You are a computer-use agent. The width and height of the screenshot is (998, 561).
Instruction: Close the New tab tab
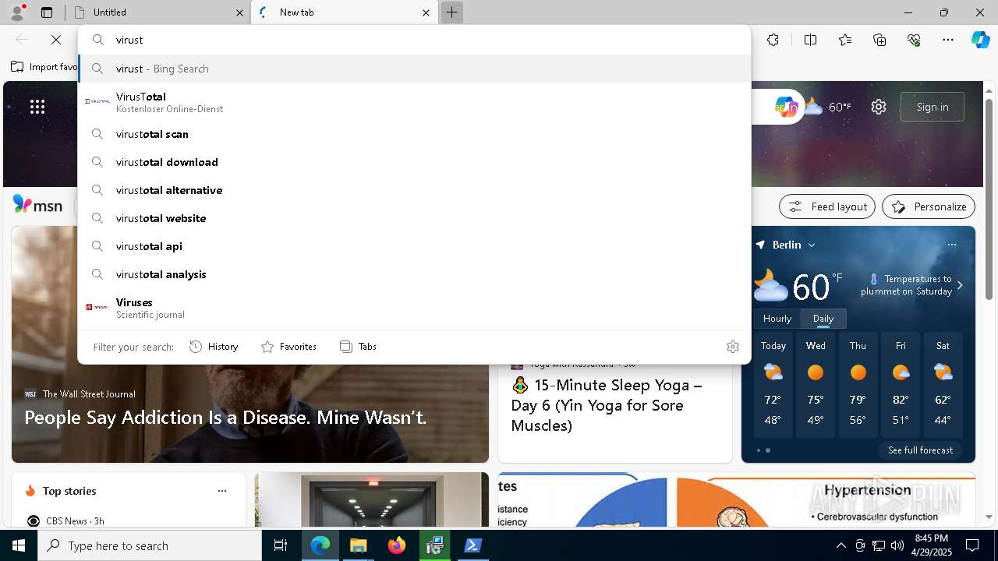[x=426, y=12]
